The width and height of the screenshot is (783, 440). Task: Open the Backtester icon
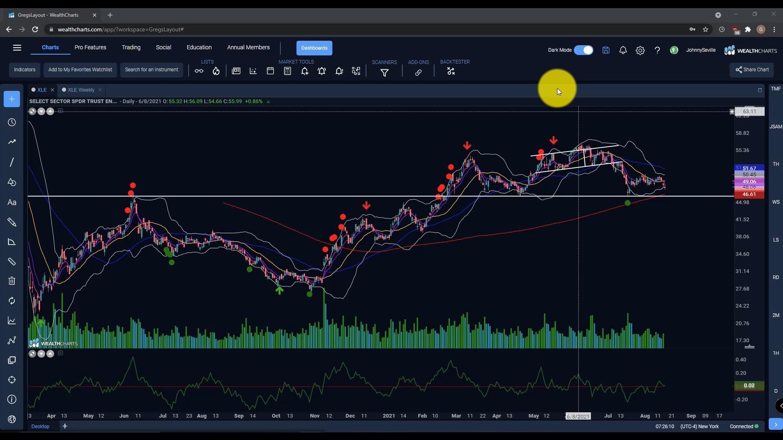tap(451, 71)
